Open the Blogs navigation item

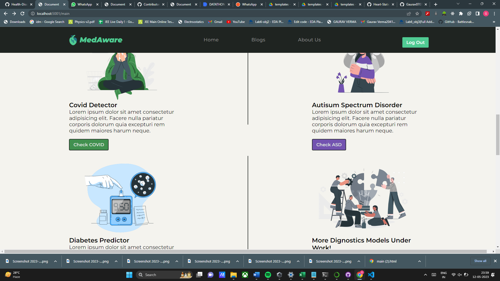point(258,40)
